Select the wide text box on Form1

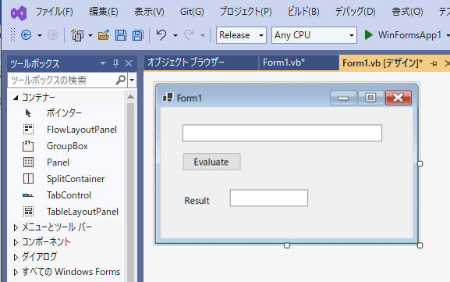point(282,133)
